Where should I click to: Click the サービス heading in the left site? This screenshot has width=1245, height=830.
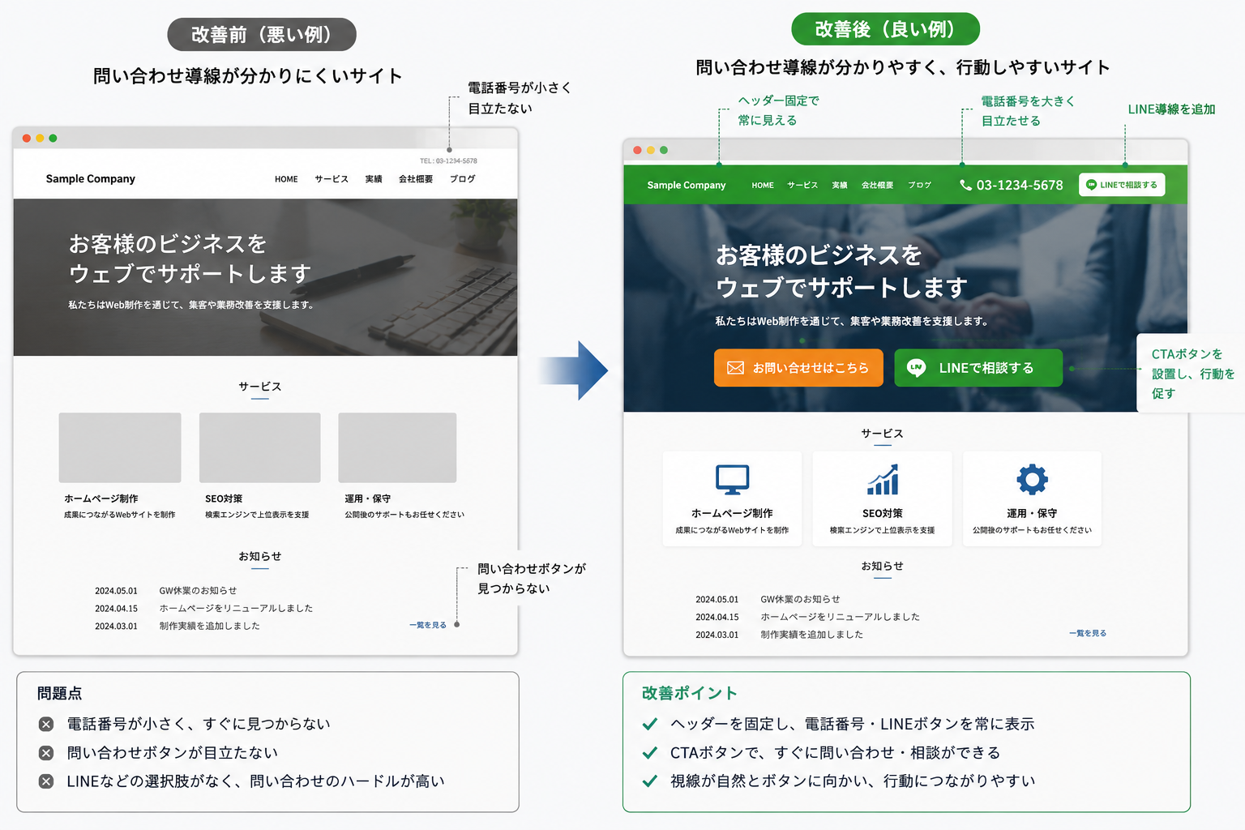pyautogui.click(x=260, y=387)
